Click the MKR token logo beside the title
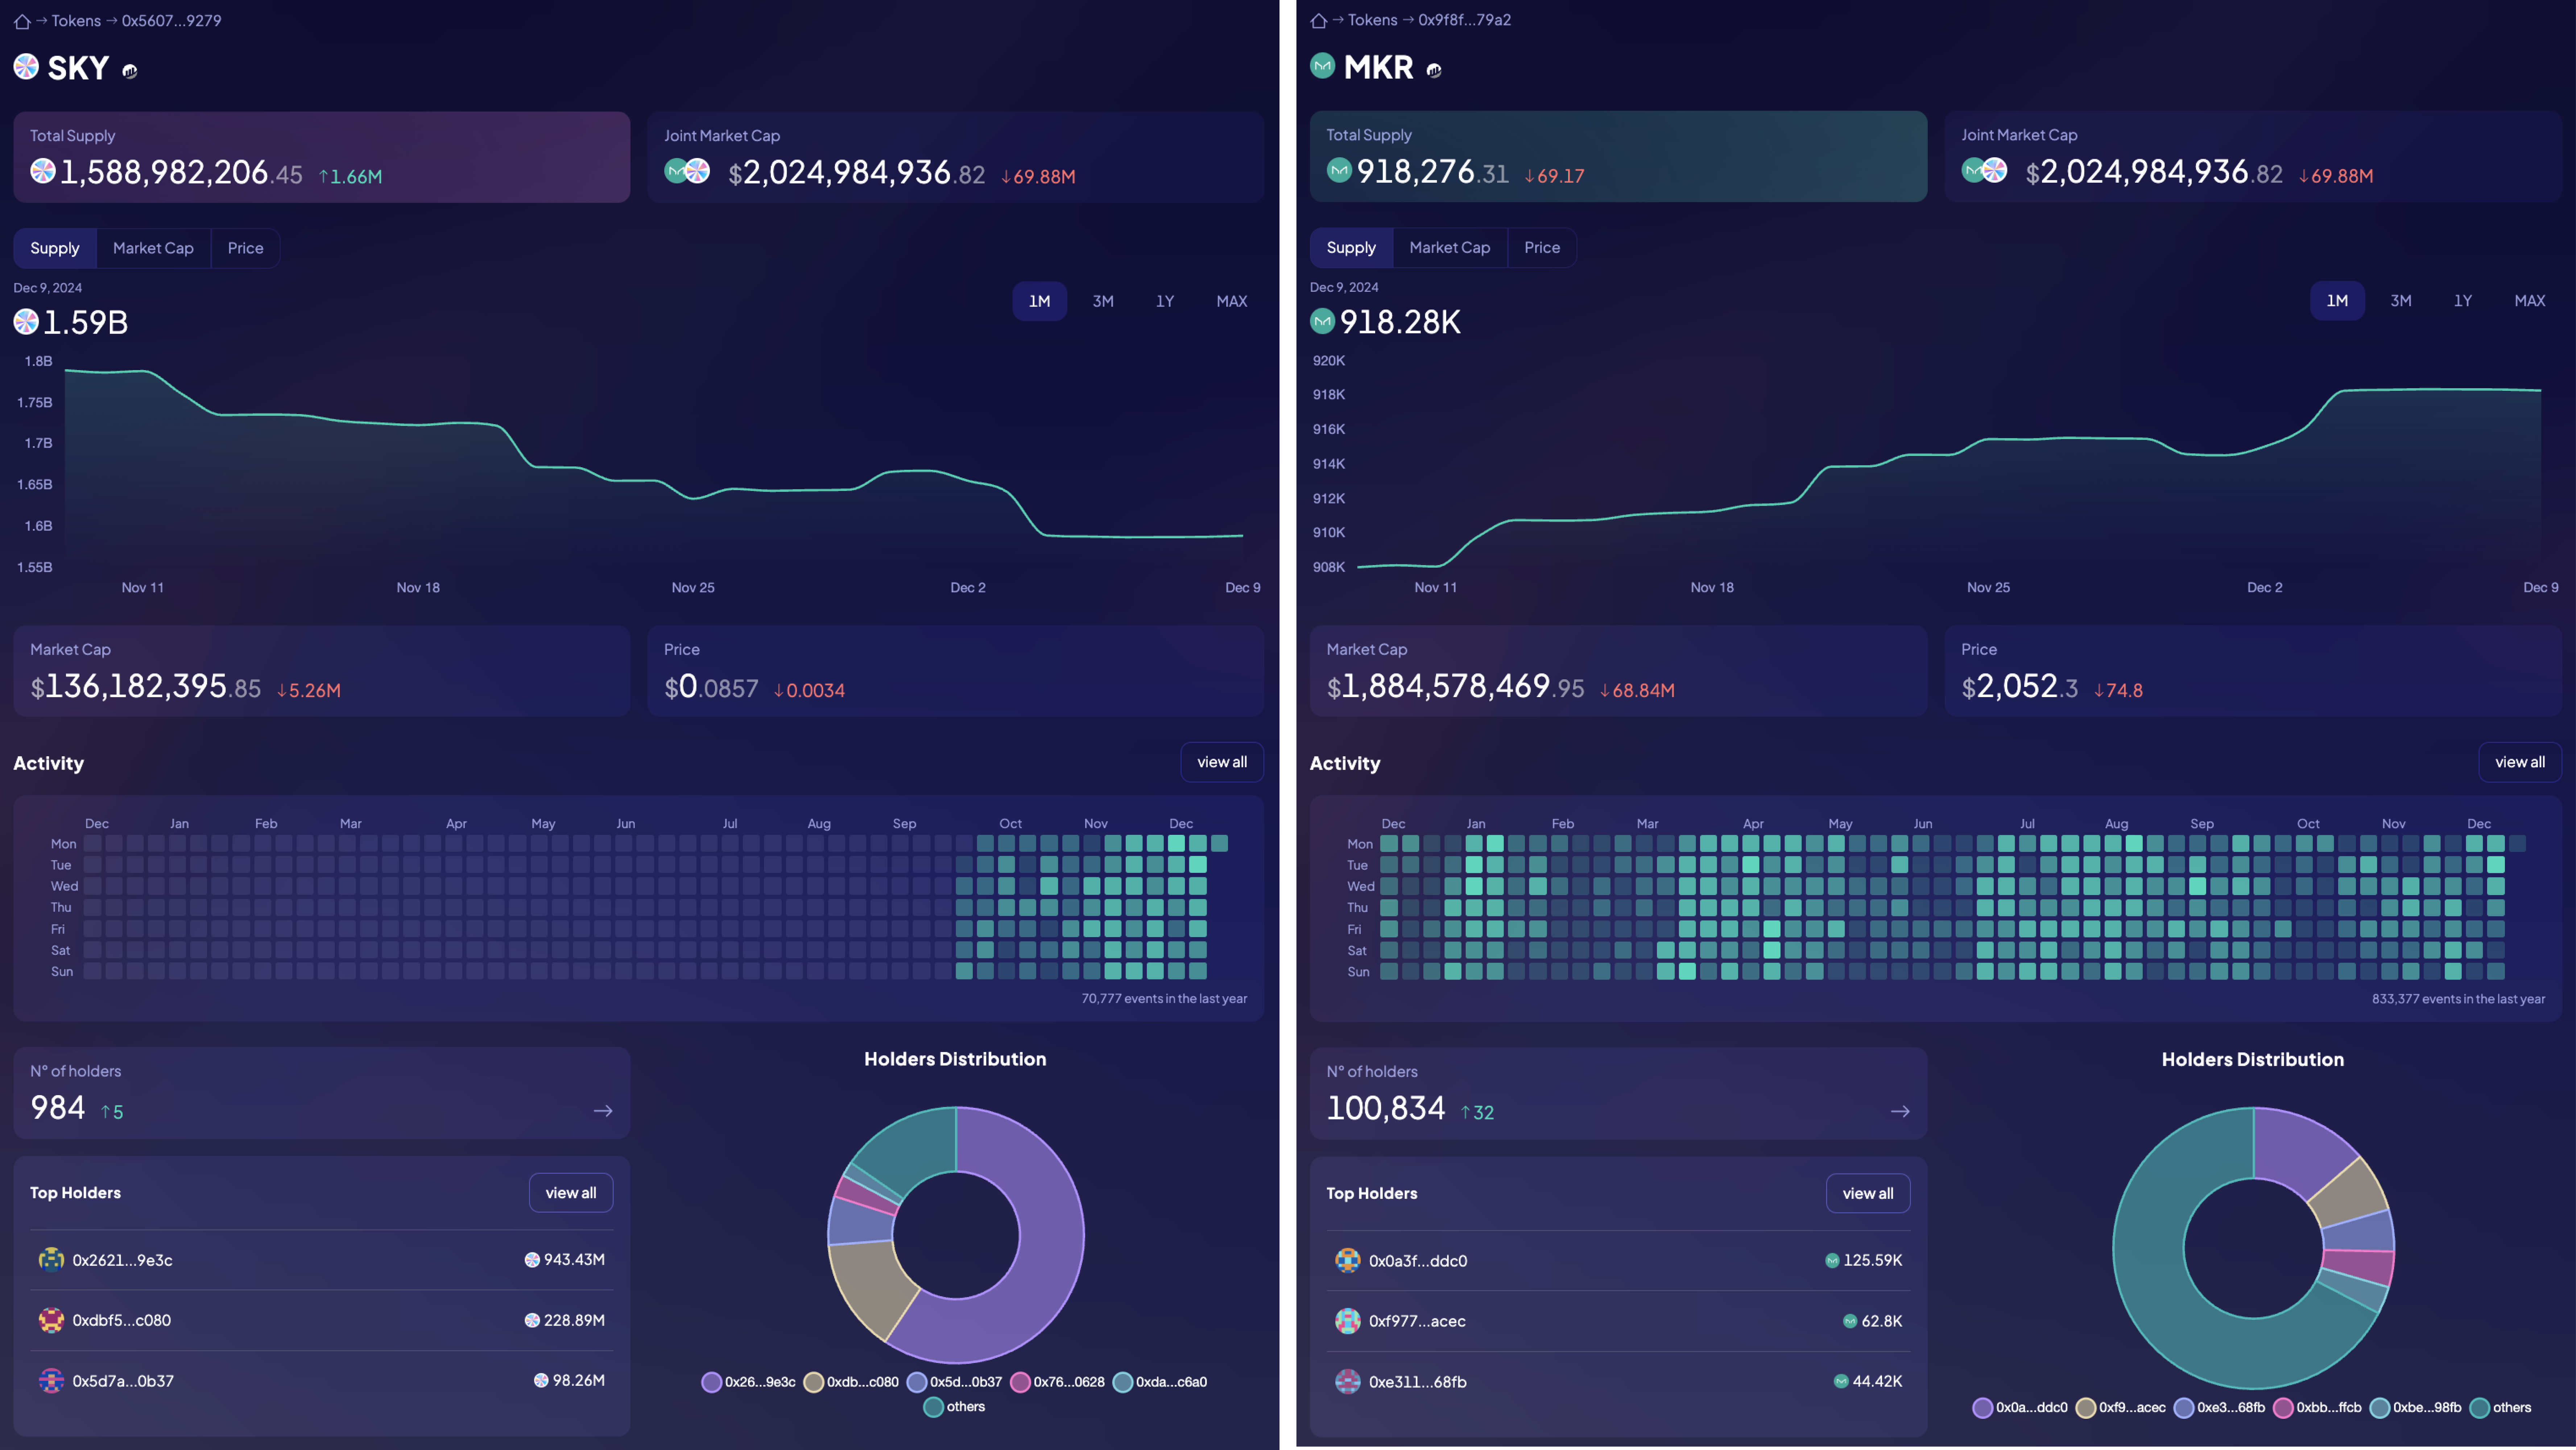2576x1450 pixels. point(1323,66)
